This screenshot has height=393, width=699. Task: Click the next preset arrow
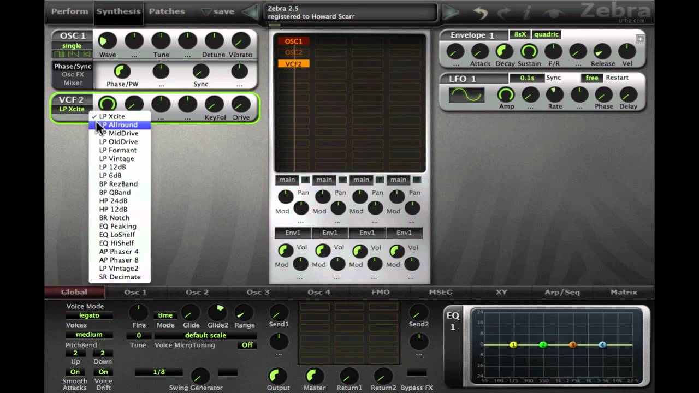(x=450, y=11)
